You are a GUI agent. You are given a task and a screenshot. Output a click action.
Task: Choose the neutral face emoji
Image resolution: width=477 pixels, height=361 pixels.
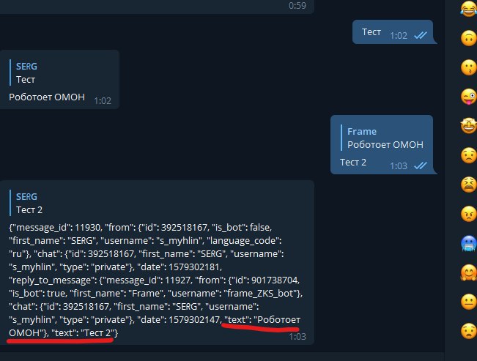(469, 302)
